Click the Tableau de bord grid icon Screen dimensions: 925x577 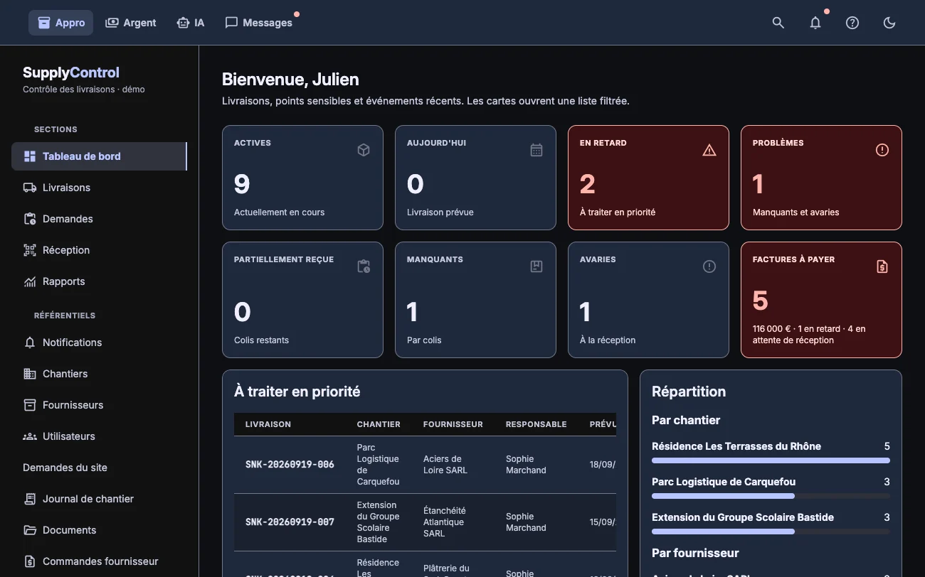pyautogui.click(x=30, y=156)
